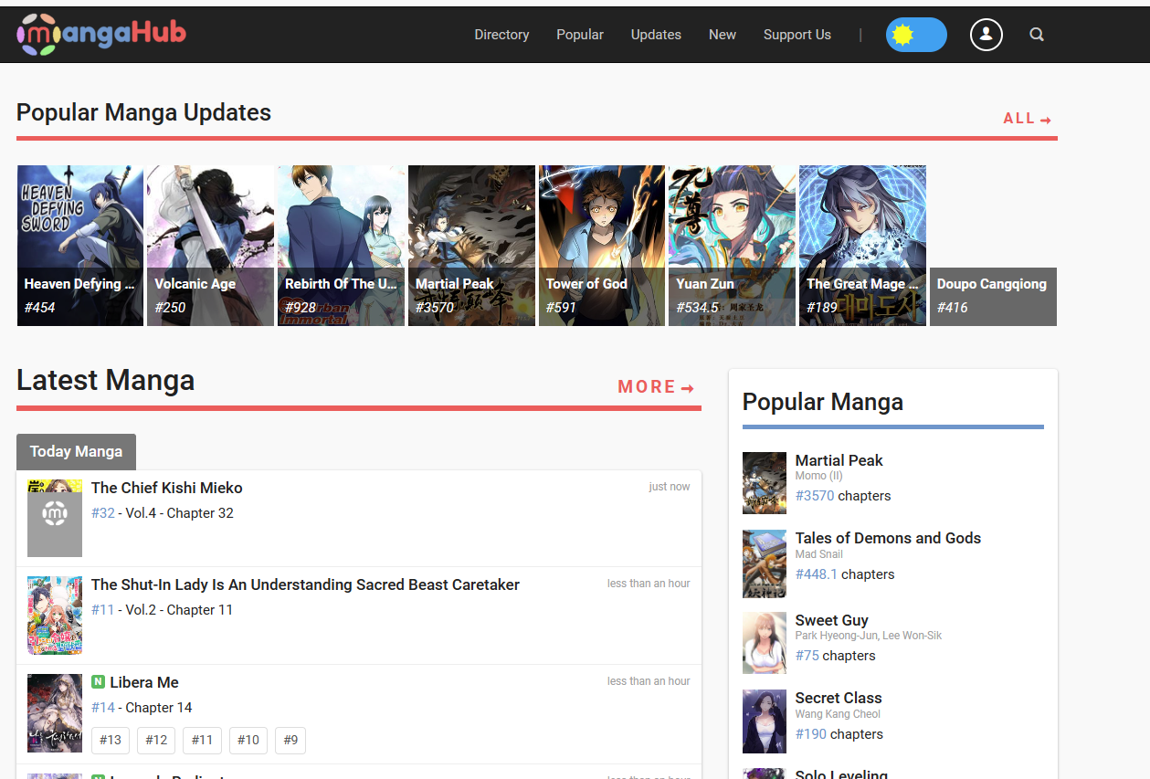Image resolution: width=1150 pixels, height=779 pixels.
Task: Open Martial Peak in Popular Manga list
Action: (839, 460)
